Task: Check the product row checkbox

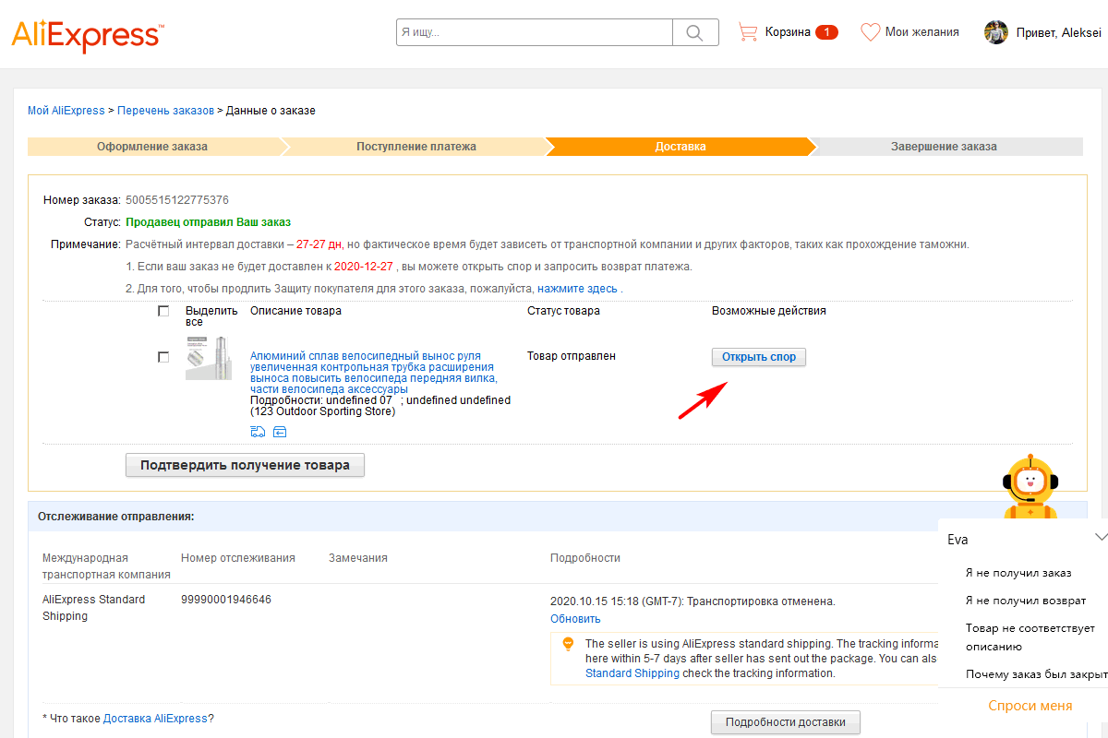Action: pos(163,357)
